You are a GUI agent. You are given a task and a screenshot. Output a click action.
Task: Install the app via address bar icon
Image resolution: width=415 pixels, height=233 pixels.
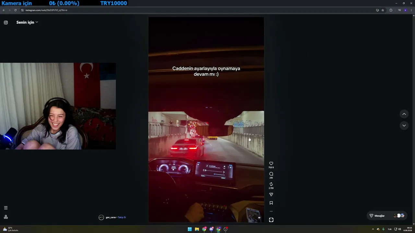click(x=377, y=10)
